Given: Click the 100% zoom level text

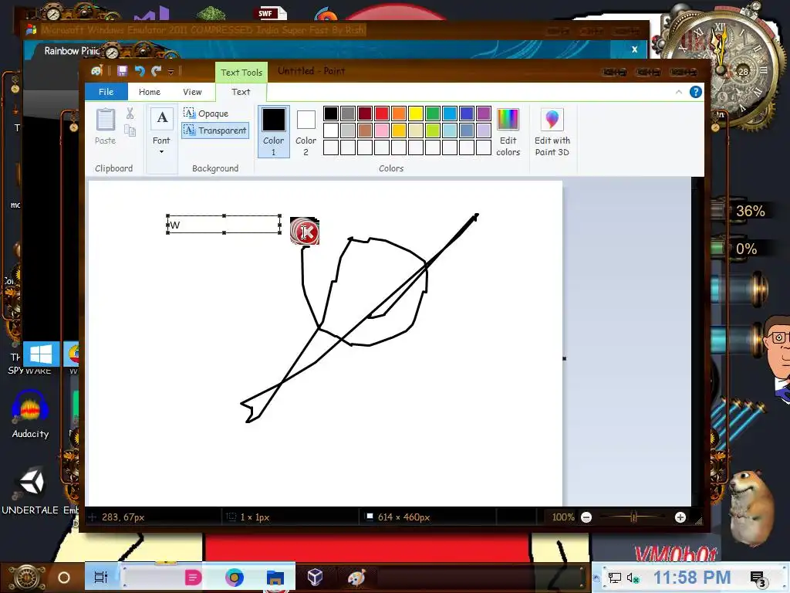Looking at the screenshot, I should point(562,517).
